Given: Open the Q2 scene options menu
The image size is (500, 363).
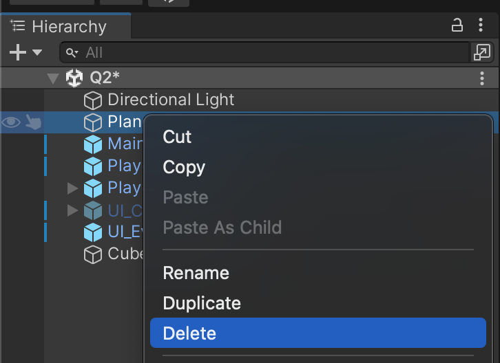Looking at the screenshot, I should (x=481, y=78).
